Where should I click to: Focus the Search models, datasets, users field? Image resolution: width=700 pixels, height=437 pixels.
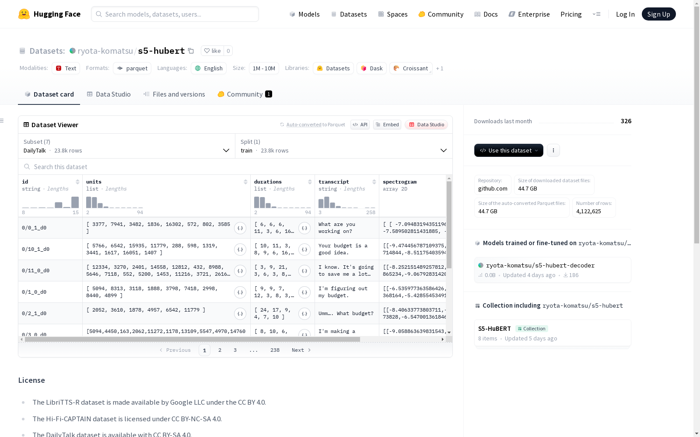pyautogui.click(x=175, y=14)
